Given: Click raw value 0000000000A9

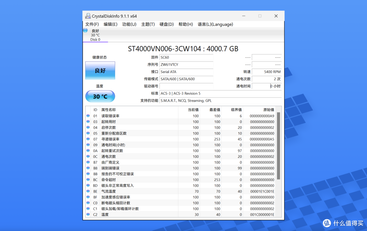Looking at the screenshot, I should [262, 116].
